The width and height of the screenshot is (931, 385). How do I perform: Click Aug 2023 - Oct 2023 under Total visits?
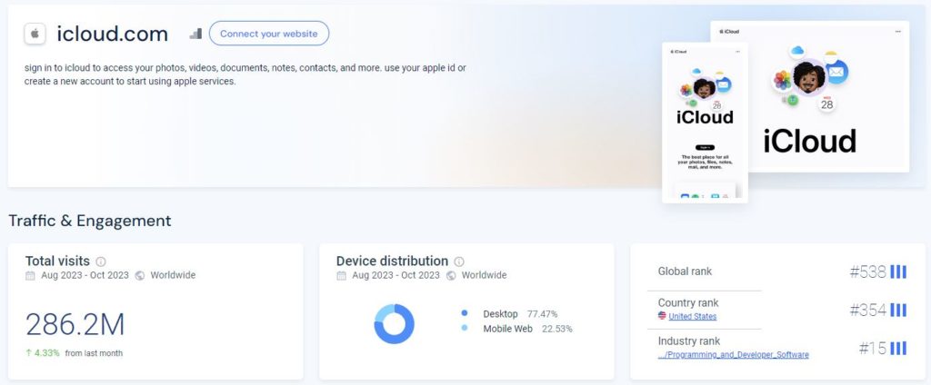coord(85,275)
